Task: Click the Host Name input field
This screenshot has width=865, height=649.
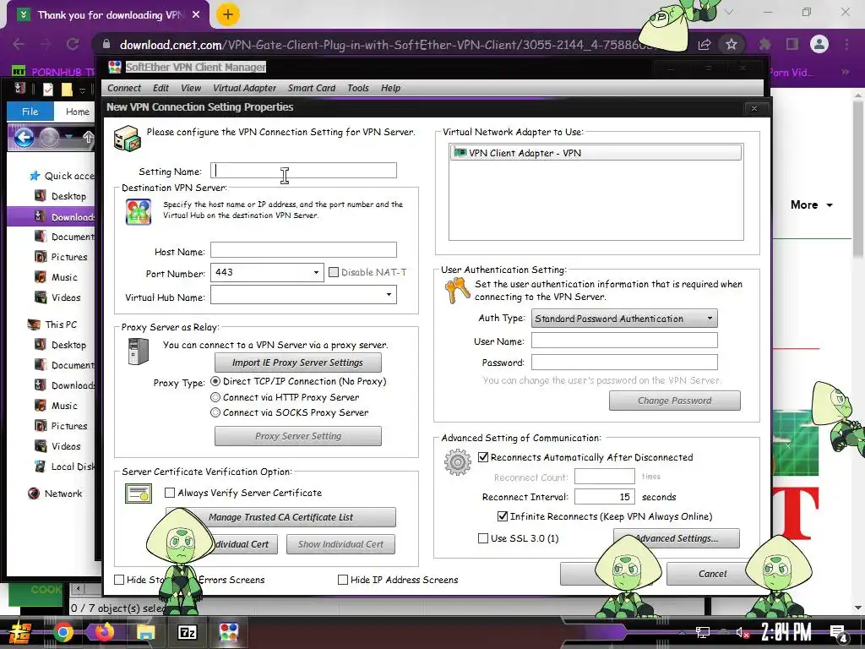Action: [303, 250]
